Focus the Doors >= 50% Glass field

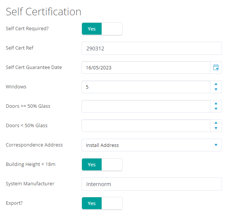[x=146, y=106]
